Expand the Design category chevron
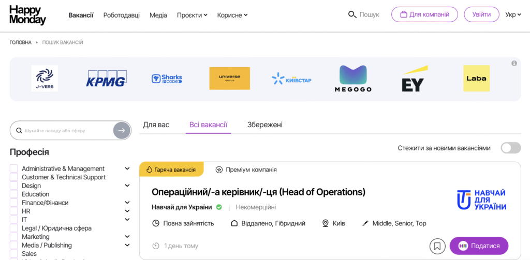This screenshot has height=260, width=530. (x=127, y=186)
